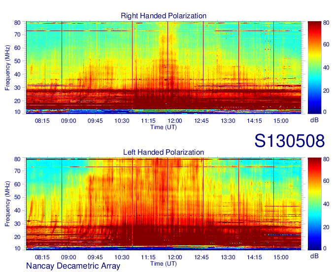Click the 20 value on Left Handed color bar

pos(326,227)
